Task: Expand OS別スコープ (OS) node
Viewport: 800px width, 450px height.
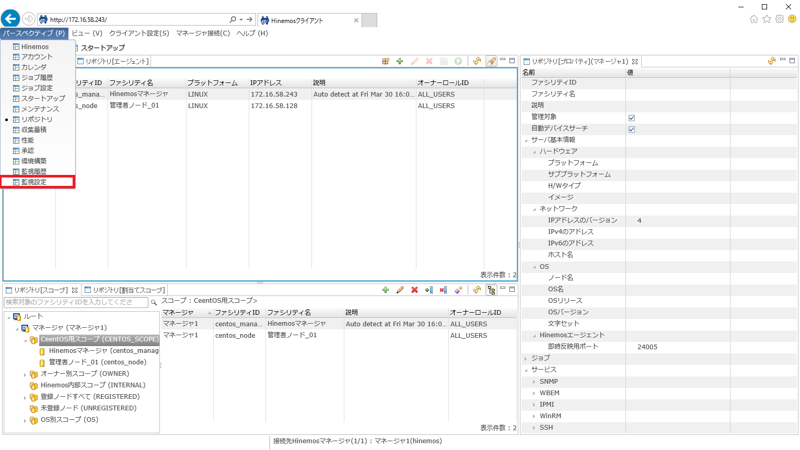Action: [25, 420]
